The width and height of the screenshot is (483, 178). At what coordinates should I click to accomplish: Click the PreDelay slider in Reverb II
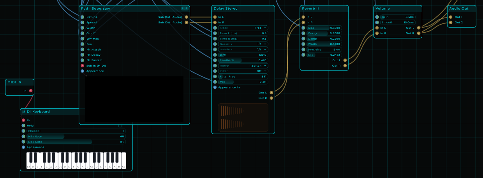click(324, 49)
